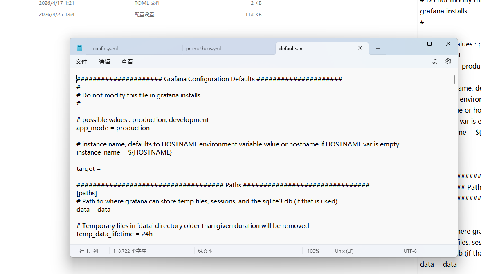Click the 'target =' line

(88, 168)
